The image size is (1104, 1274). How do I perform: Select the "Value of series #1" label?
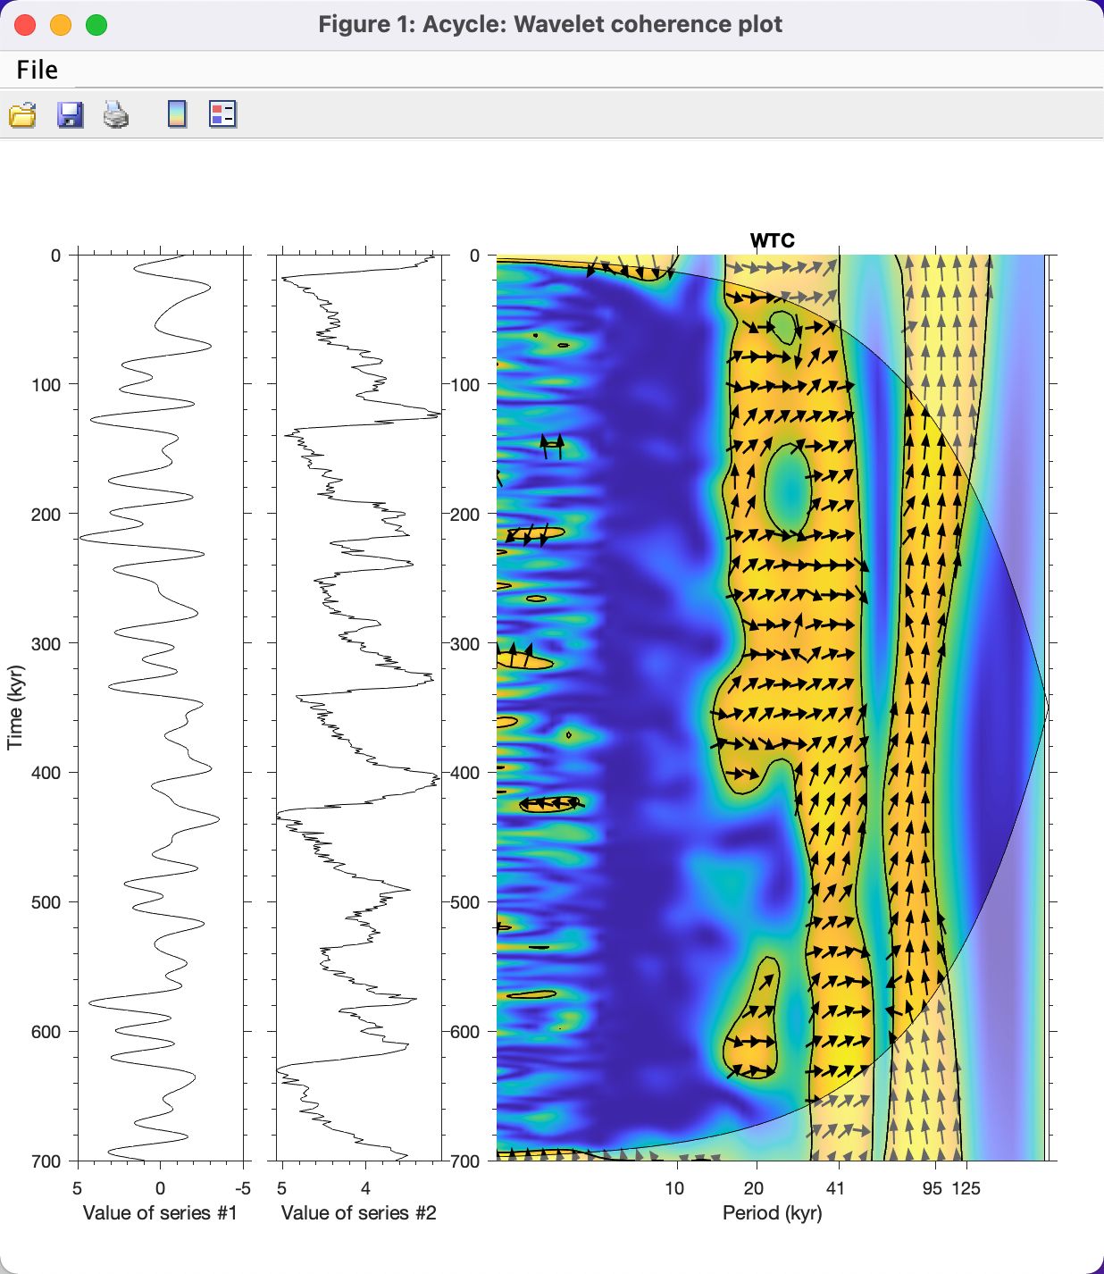(x=161, y=1213)
